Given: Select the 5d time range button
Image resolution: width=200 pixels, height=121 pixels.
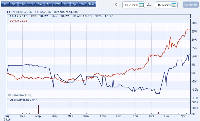Looking at the screenshot, I should [14, 4].
